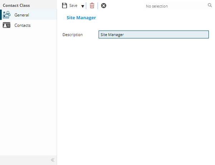Screen dimensions: 215x165
Task: Click the magnifying glass search icon
Action: click(210, 6)
